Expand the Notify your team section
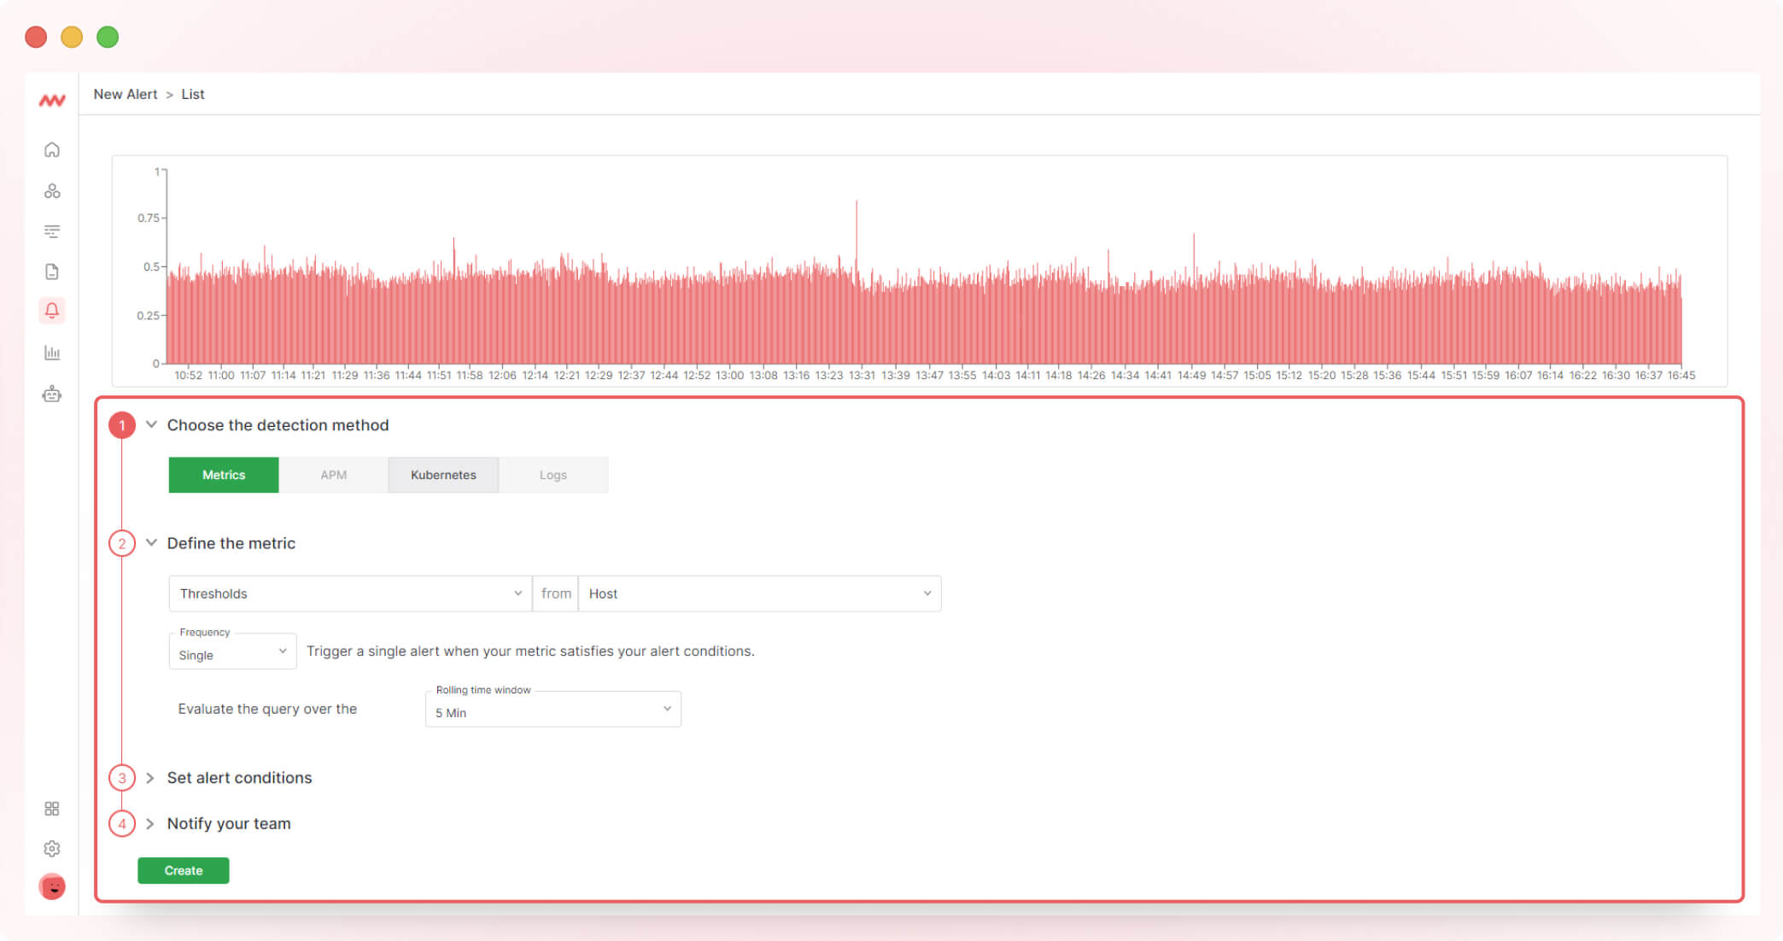 coord(150,824)
